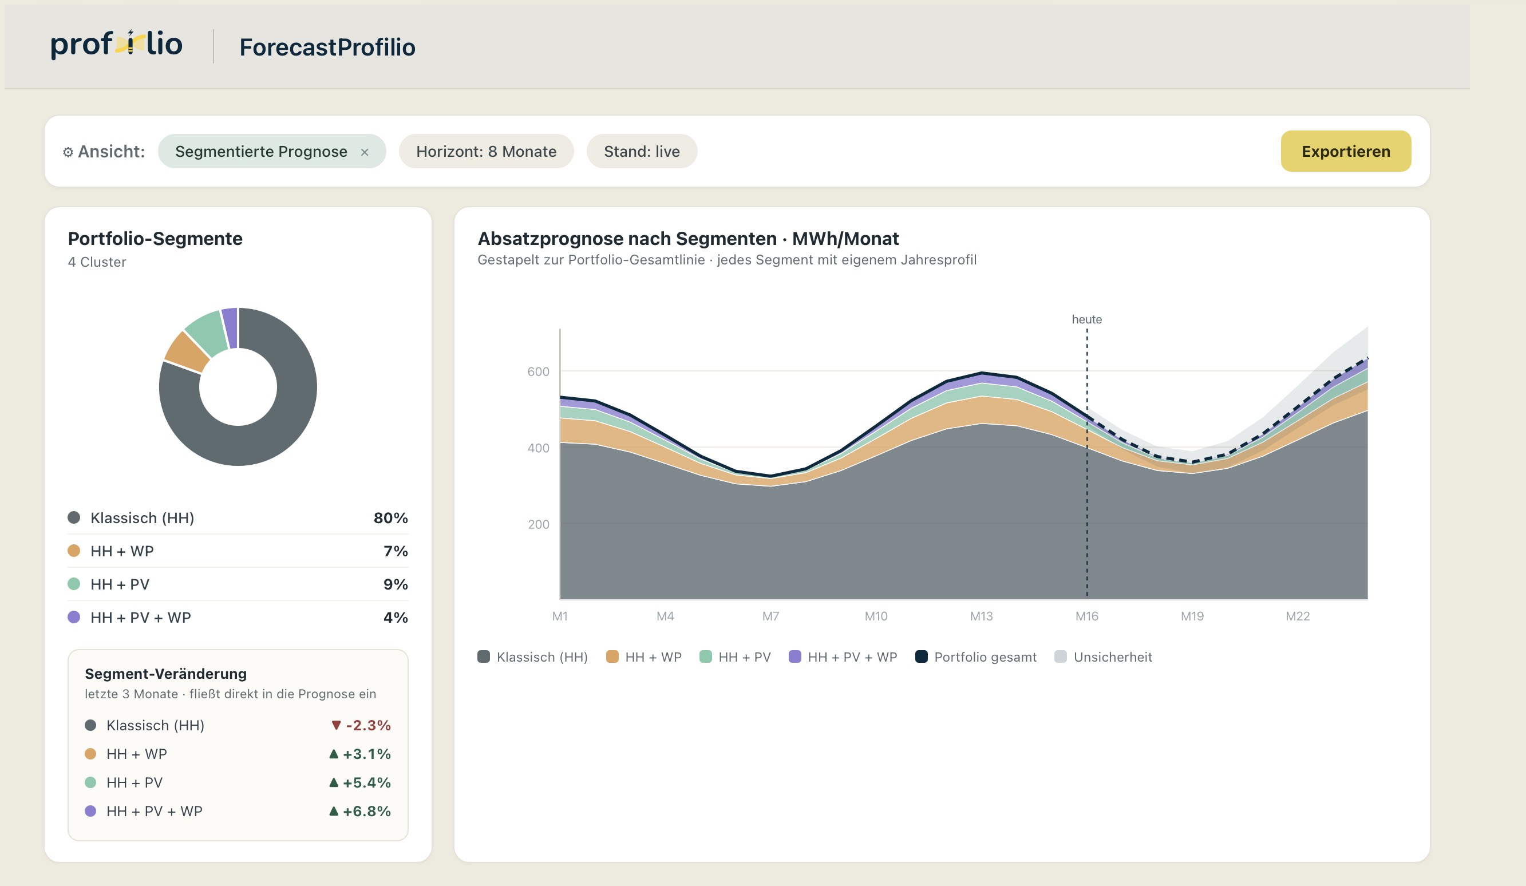This screenshot has height=886, width=1526.
Task: Open the Horizont: 8 Monate chip
Action: 487,152
